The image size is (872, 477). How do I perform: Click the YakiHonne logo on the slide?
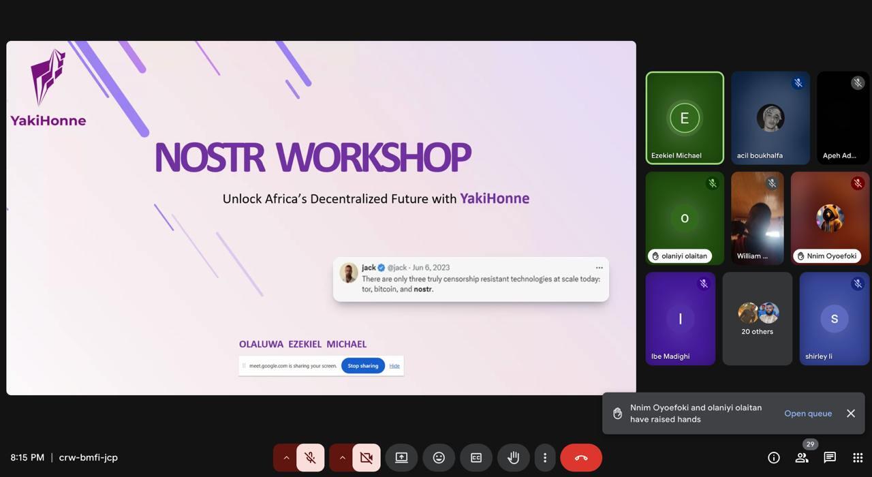click(48, 89)
